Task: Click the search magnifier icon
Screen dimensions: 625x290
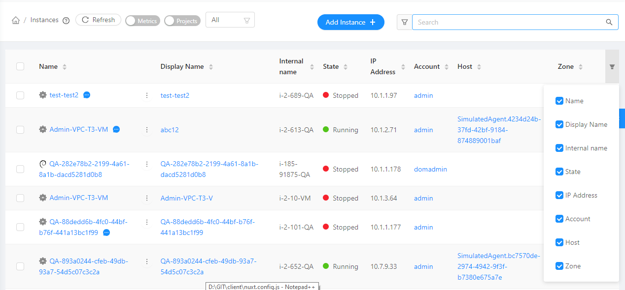Action: 609,22
